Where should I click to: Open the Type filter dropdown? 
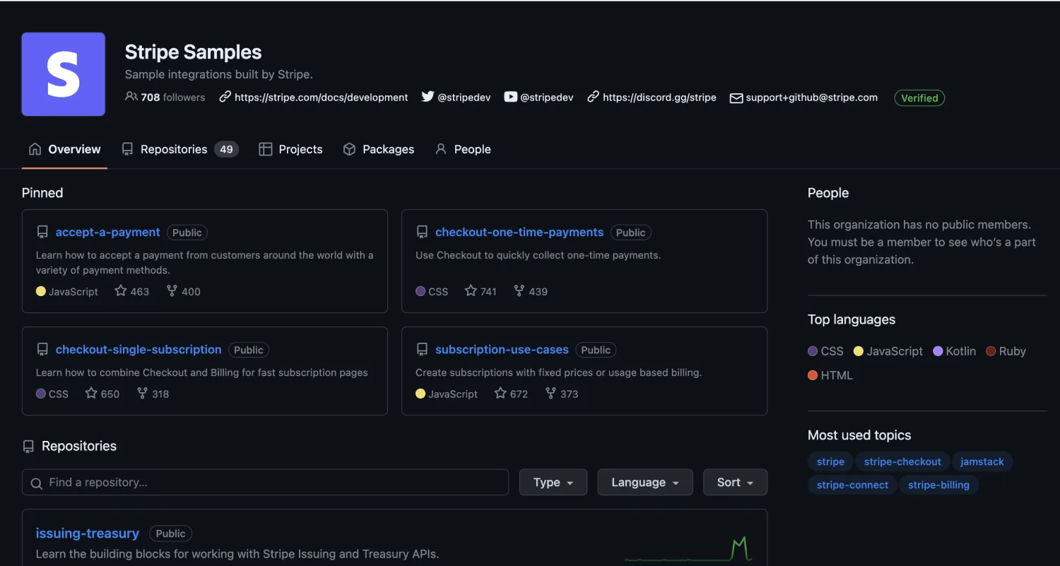tap(553, 482)
